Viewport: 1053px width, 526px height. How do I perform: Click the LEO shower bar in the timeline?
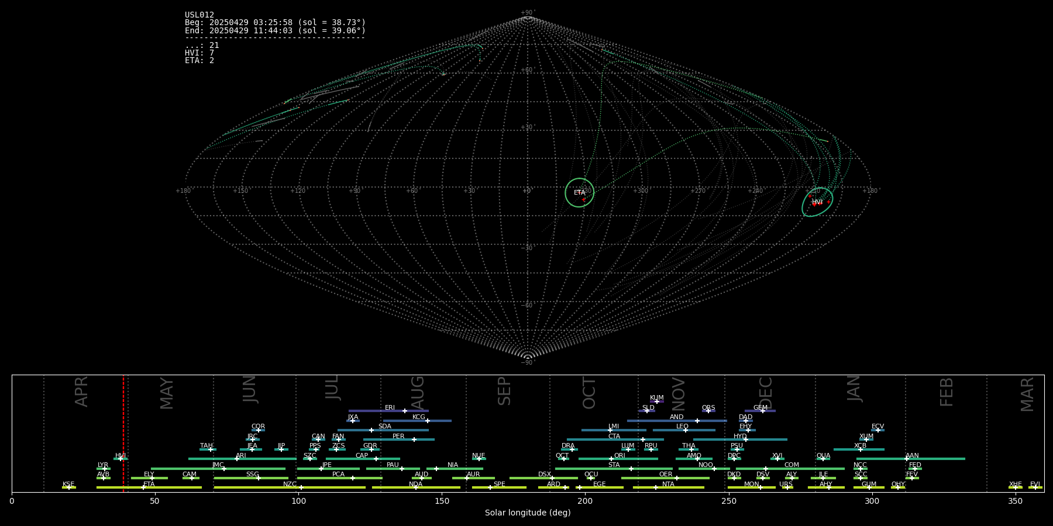coord(684,430)
